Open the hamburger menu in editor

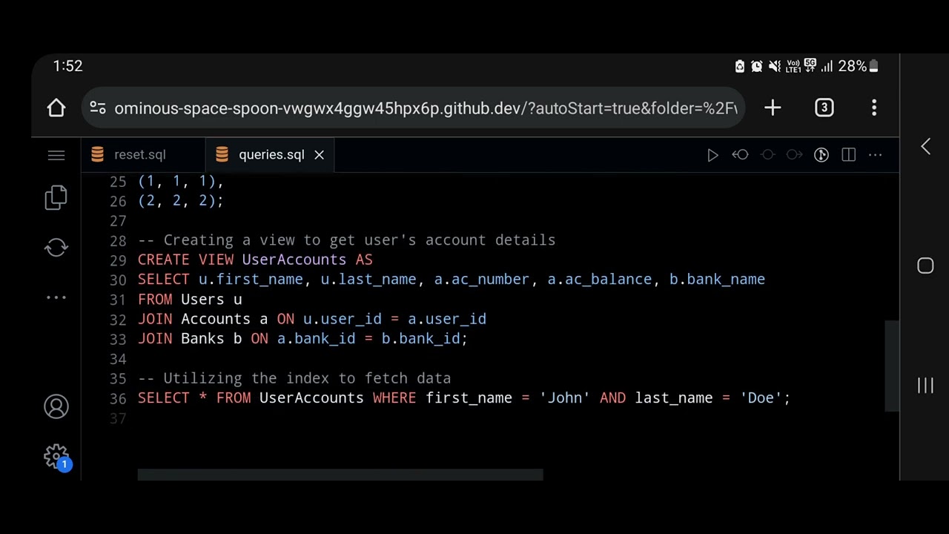(56, 155)
